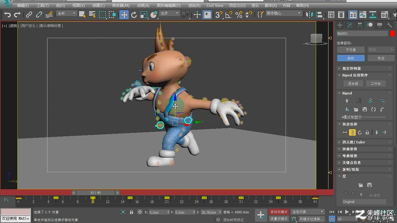Open Scene Explorer toggle icon
This screenshot has height=223, width=397.
tap(331, 15)
